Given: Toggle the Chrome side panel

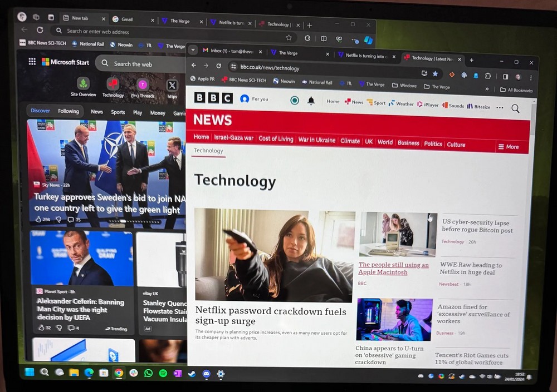Looking at the screenshot, I should (x=505, y=77).
